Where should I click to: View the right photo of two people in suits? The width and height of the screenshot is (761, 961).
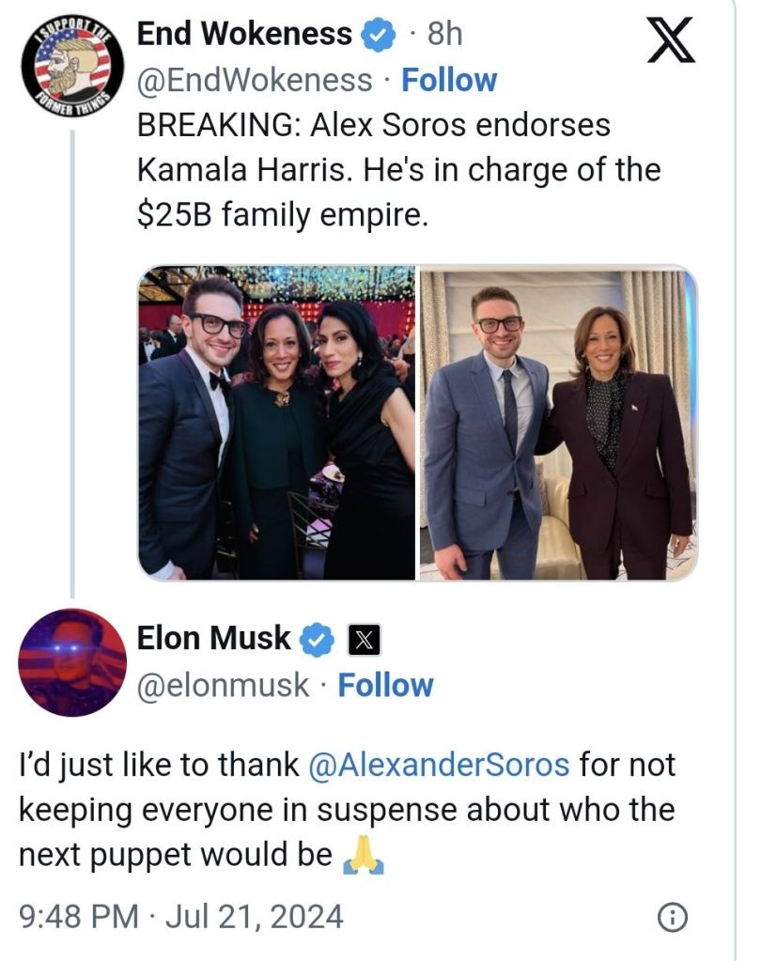tap(558, 423)
